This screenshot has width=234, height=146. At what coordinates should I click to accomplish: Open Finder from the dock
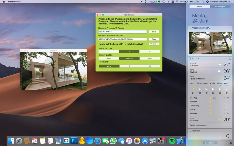pos(11,141)
